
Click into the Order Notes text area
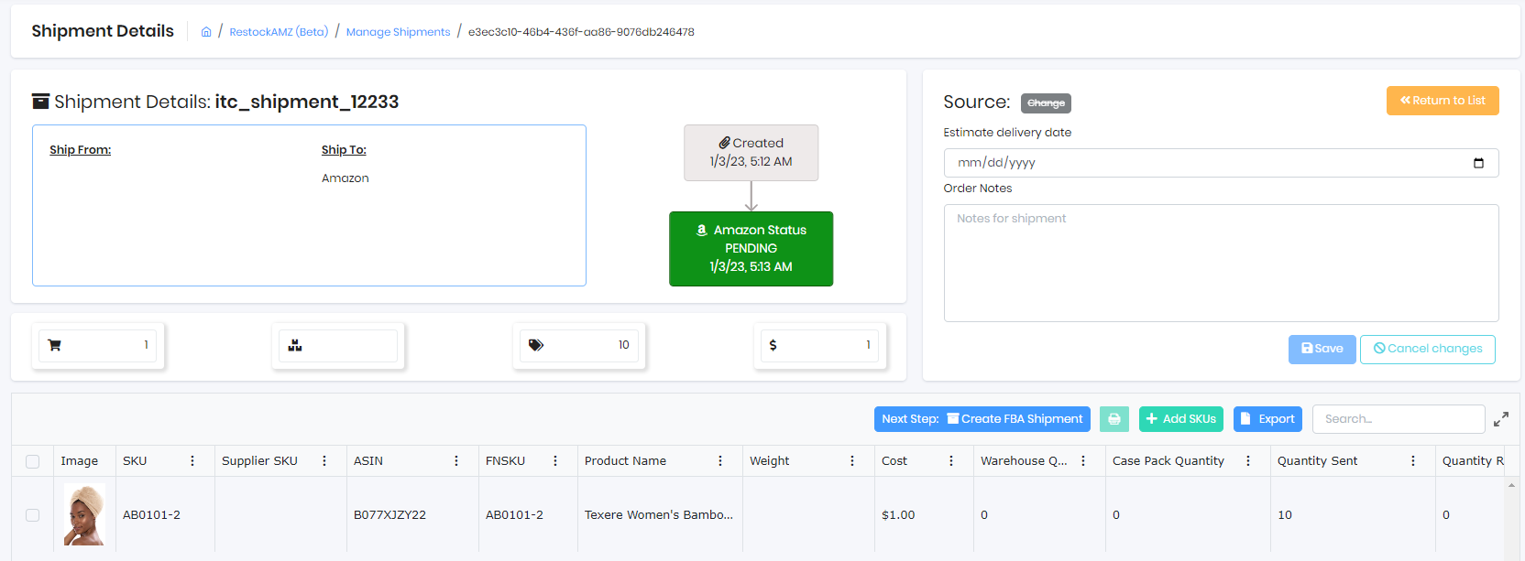(x=1221, y=263)
